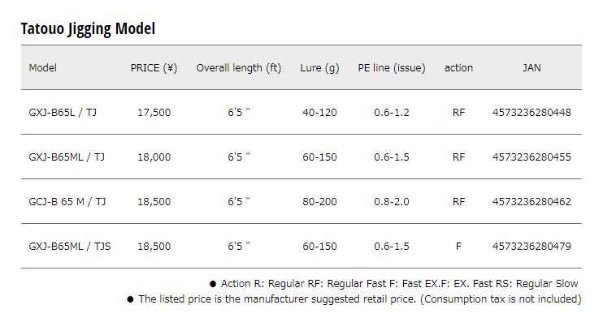The width and height of the screenshot is (603, 335).
Task: Click JAN code 4573236280462
Action: click(531, 202)
